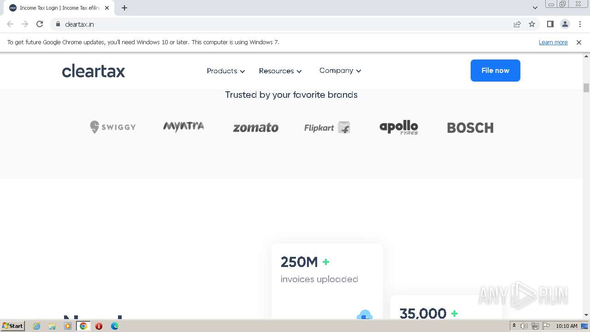
Task: Go back to previous page
Action: tap(10, 24)
